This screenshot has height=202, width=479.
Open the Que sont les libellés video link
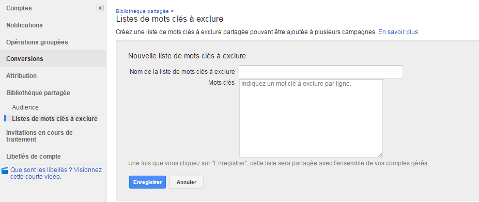pos(56,173)
